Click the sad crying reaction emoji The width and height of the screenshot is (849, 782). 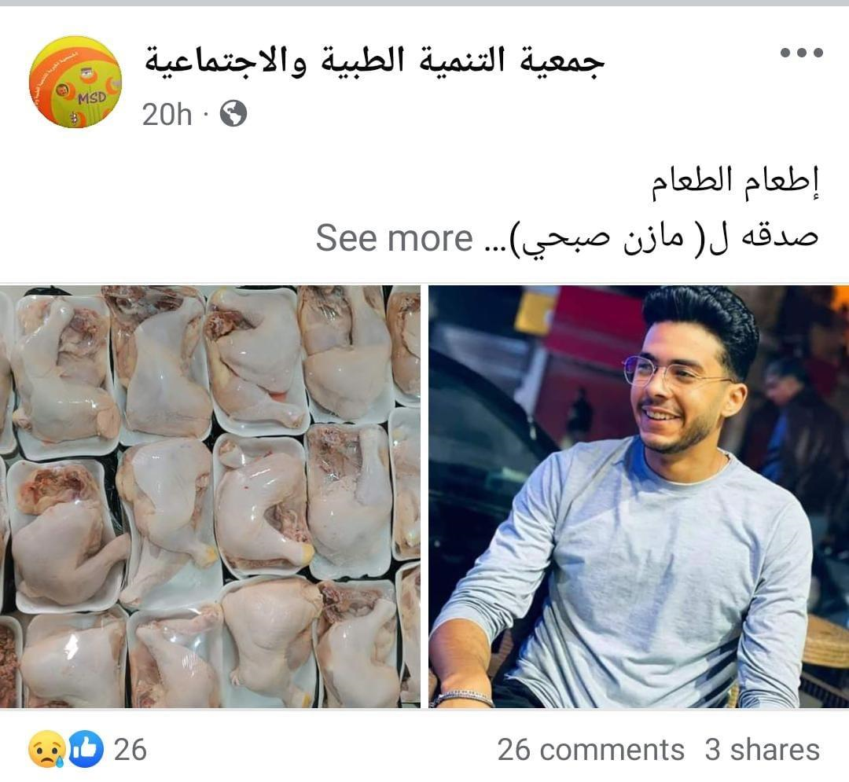(47, 749)
